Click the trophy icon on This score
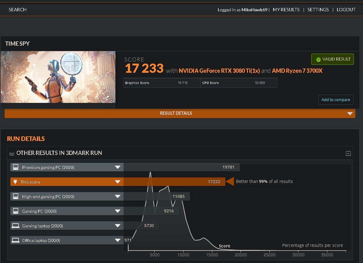 point(15,182)
